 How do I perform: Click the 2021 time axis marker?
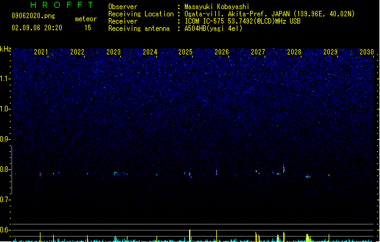coord(41,52)
